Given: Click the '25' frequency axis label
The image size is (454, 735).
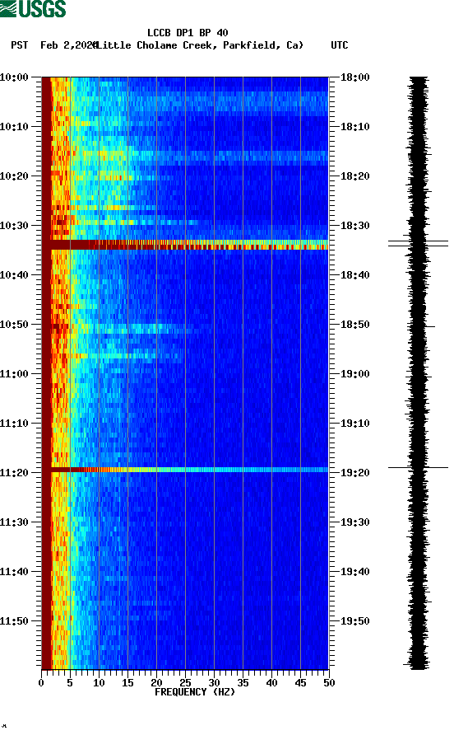Looking at the screenshot, I should click(185, 683).
